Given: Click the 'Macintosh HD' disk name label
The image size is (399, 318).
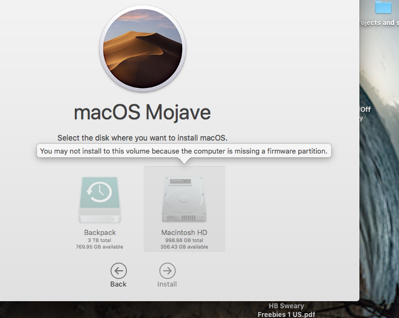Looking at the screenshot, I should pos(184,232).
